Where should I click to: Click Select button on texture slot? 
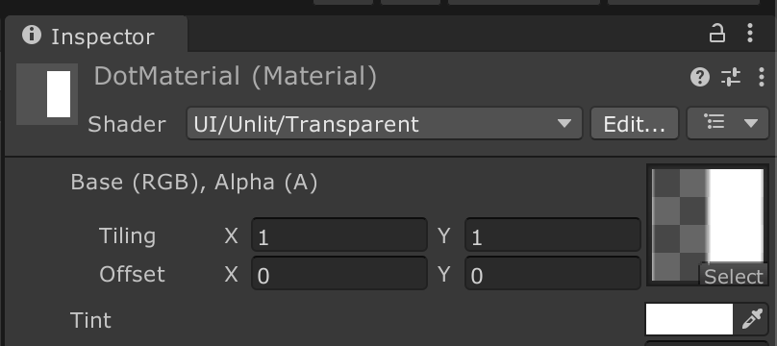(x=734, y=276)
